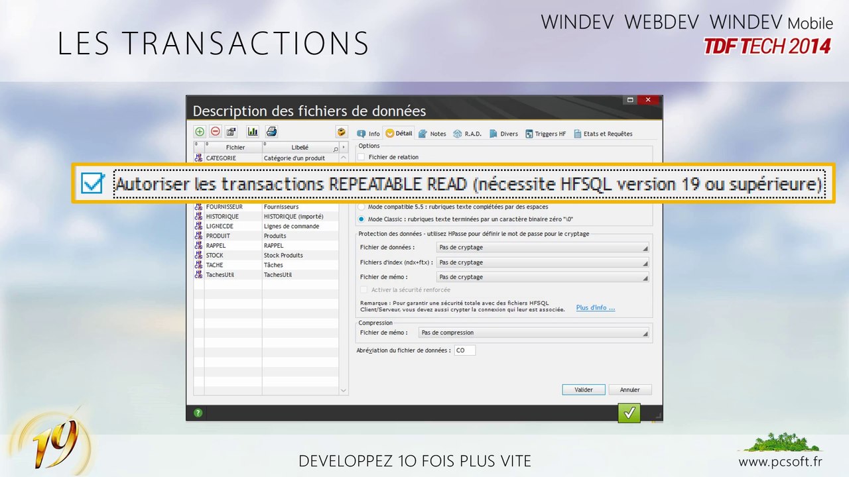This screenshot has width=849, height=477.
Task: Click the file list scrollbar up arrow
Action: pyautogui.click(x=344, y=158)
